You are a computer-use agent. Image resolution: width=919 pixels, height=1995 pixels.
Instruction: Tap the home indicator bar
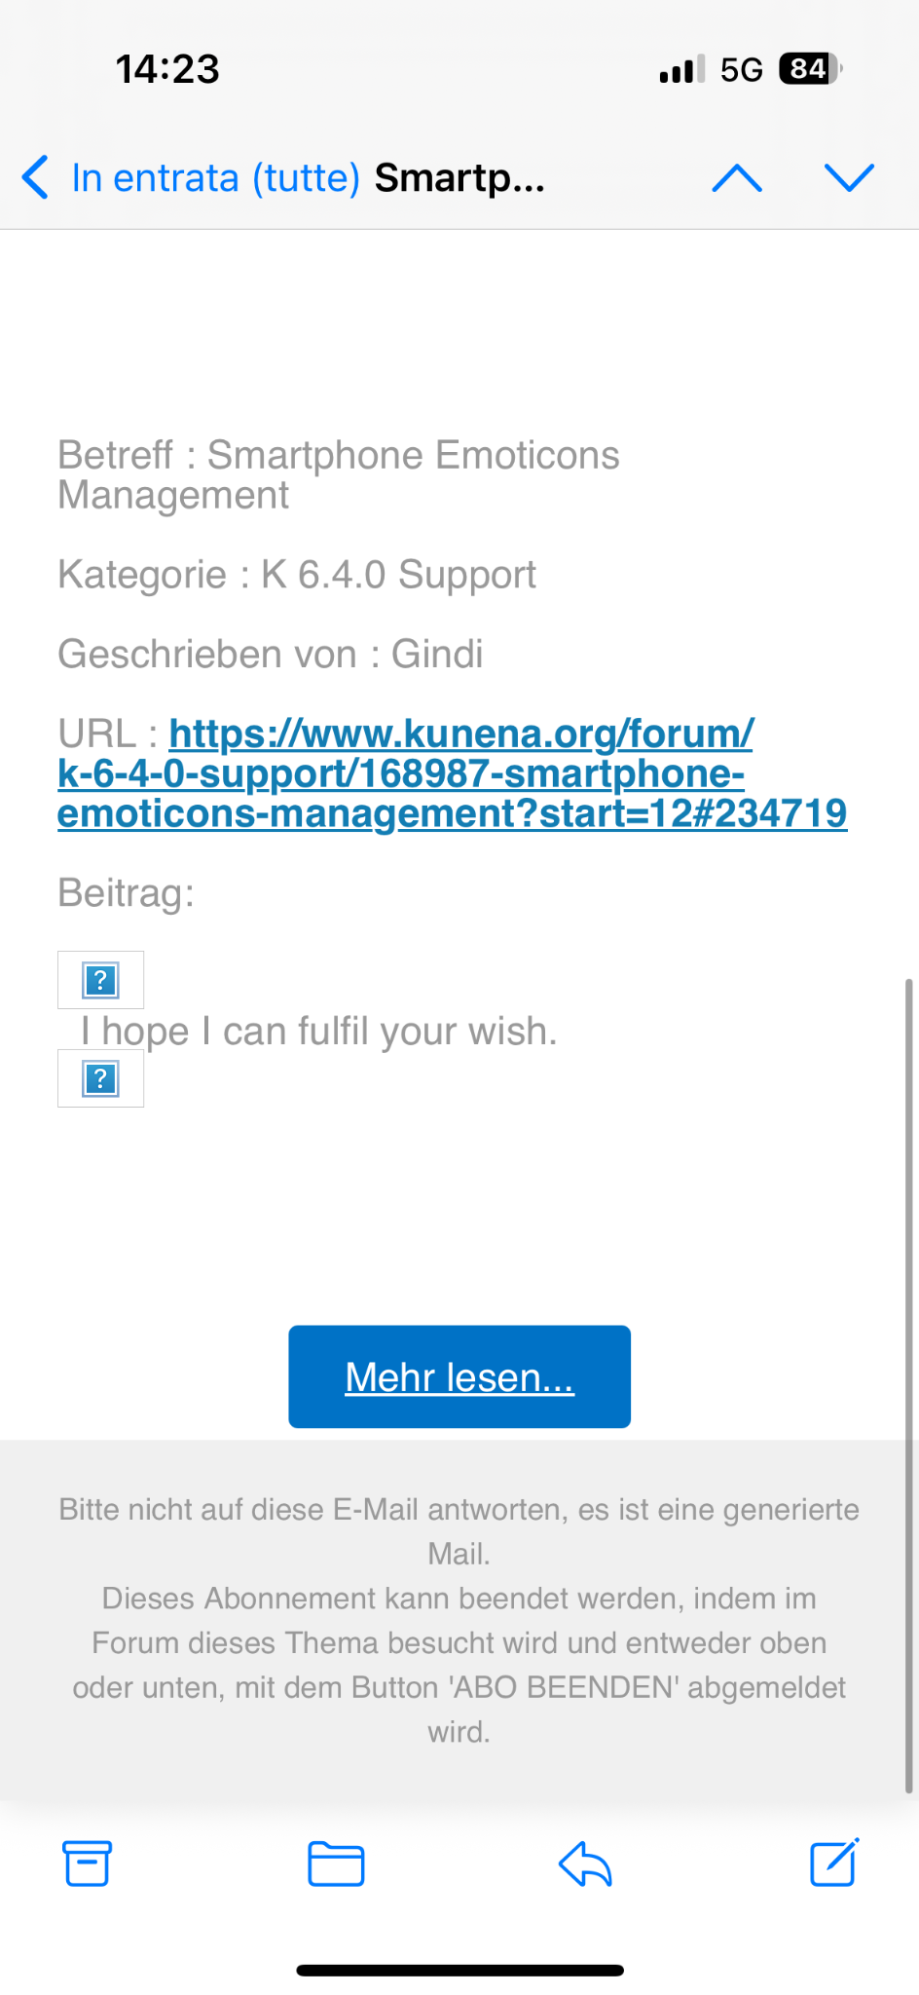459,1971
